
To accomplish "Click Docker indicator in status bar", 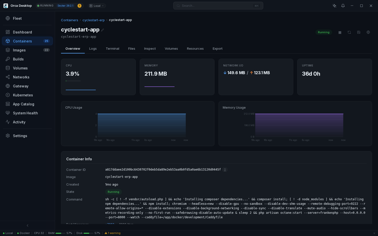I will click(x=23, y=233).
